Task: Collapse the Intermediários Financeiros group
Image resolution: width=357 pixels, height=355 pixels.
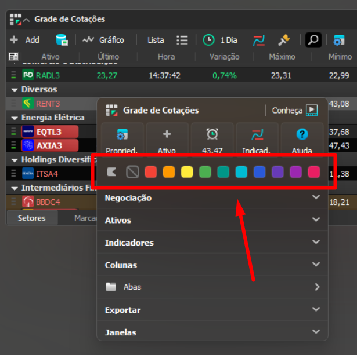Action: pos(15,188)
